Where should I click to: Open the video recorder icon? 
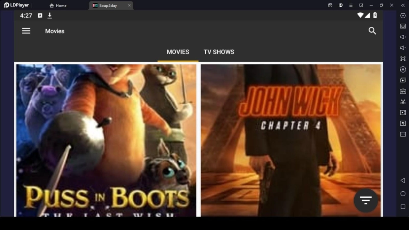click(403, 112)
